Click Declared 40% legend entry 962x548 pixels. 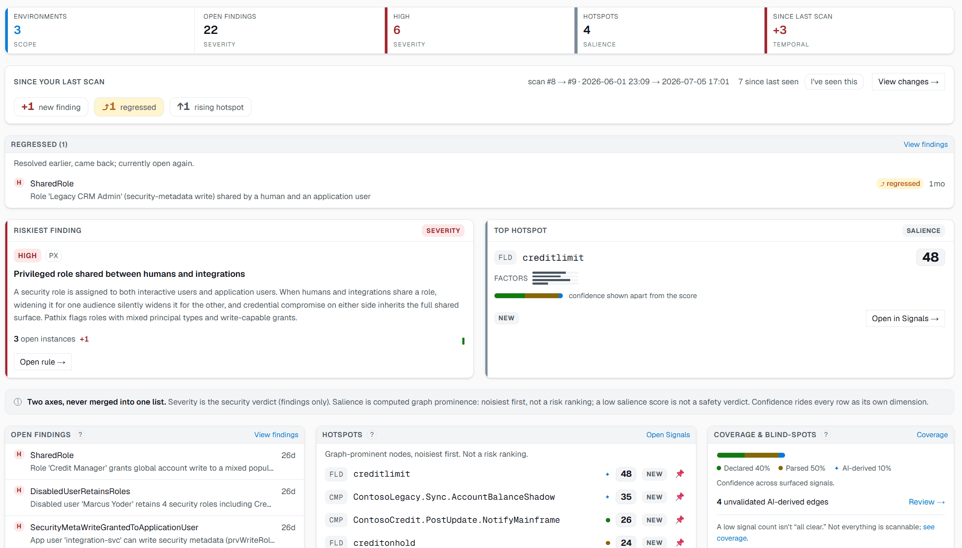743,468
